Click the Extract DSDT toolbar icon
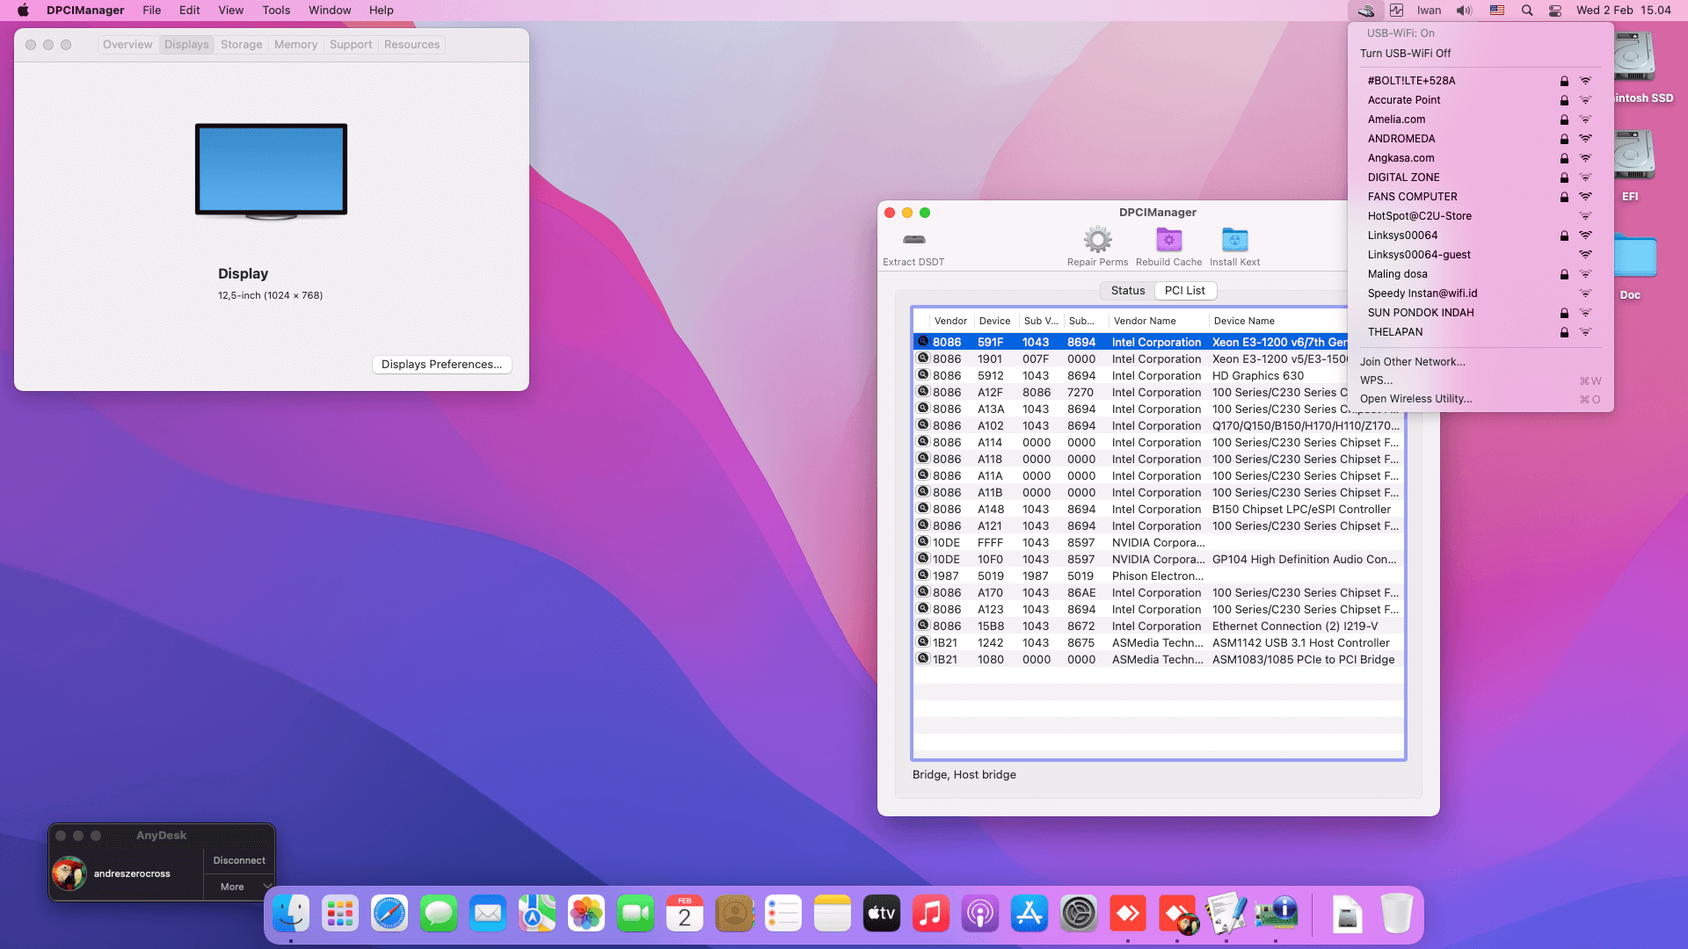The image size is (1688, 949). (x=913, y=240)
